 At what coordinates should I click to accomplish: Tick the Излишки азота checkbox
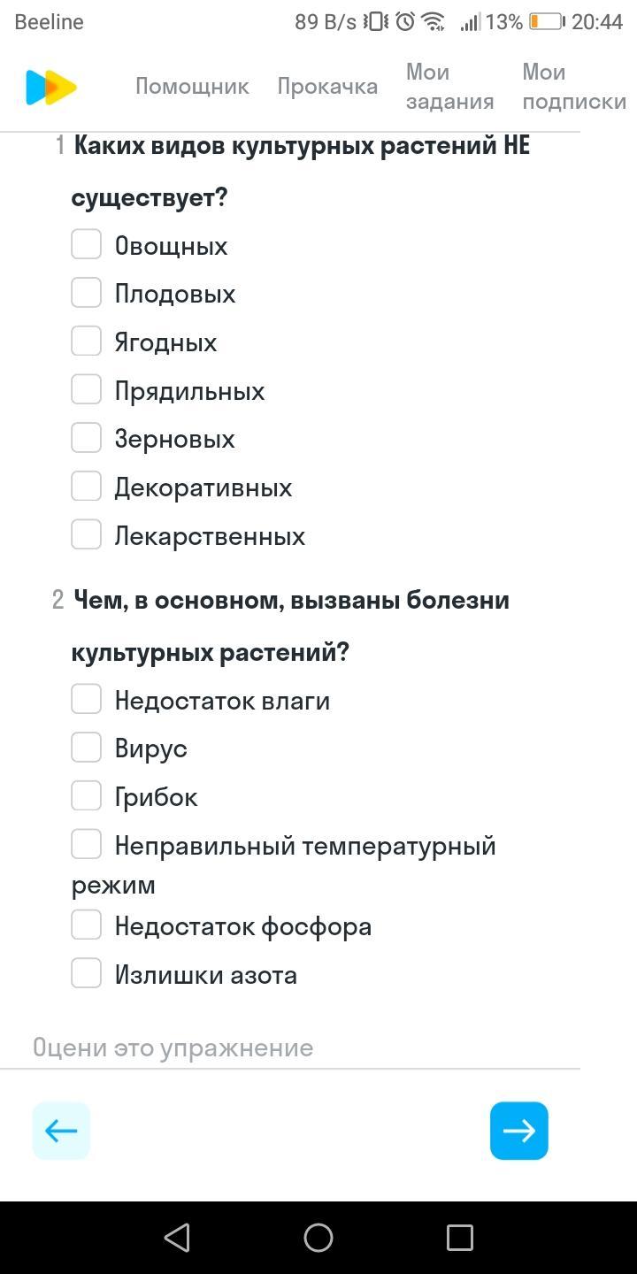point(87,973)
